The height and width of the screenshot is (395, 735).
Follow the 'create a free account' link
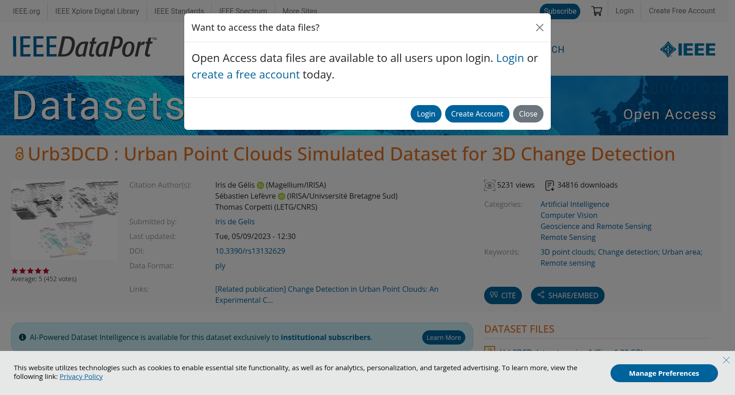click(245, 75)
